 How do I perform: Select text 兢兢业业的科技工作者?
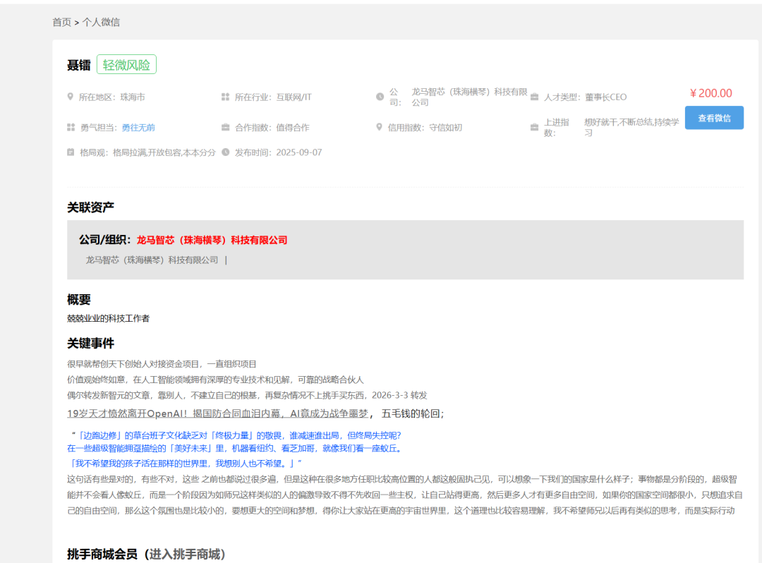[x=109, y=319]
